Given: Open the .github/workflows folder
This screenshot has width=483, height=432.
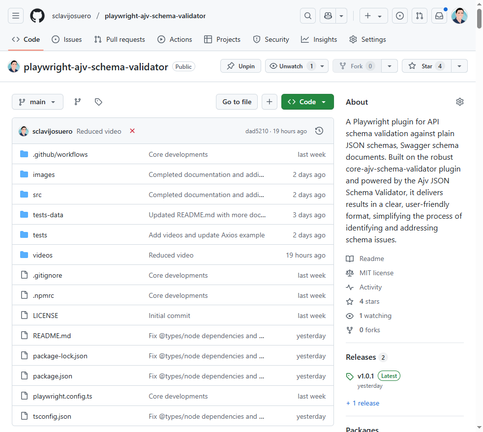Looking at the screenshot, I should [60, 154].
